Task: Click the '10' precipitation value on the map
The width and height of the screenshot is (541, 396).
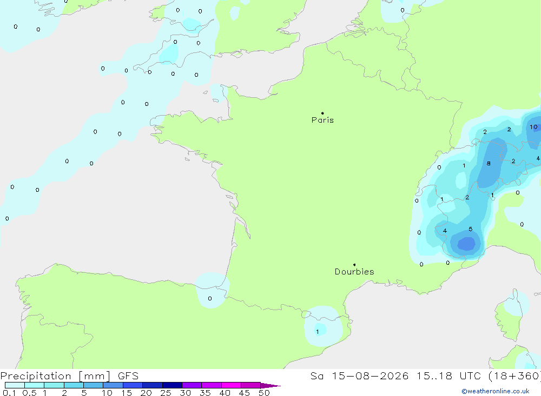Action: [533, 127]
